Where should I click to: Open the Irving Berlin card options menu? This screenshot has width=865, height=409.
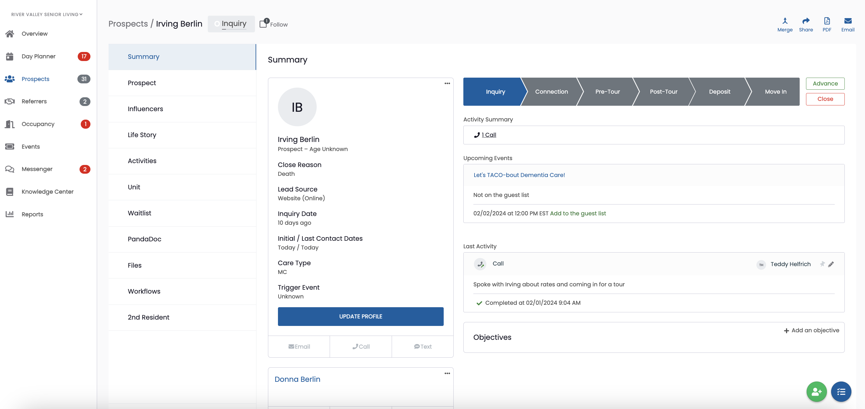pyautogui.click(x=447, y=83)
